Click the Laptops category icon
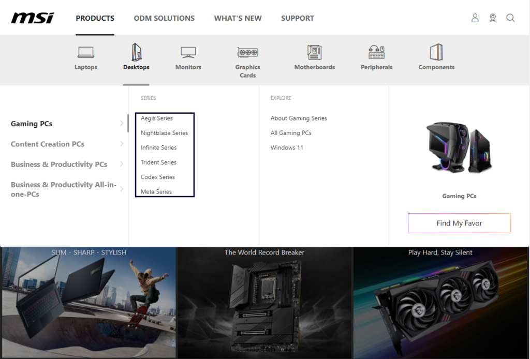This screenshot has height=359, width=530. 86,52
